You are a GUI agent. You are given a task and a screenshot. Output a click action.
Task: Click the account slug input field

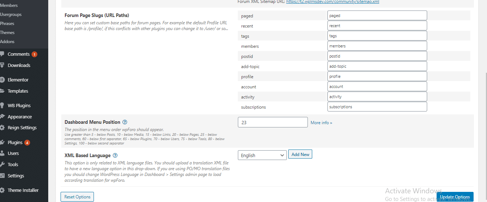377,87
